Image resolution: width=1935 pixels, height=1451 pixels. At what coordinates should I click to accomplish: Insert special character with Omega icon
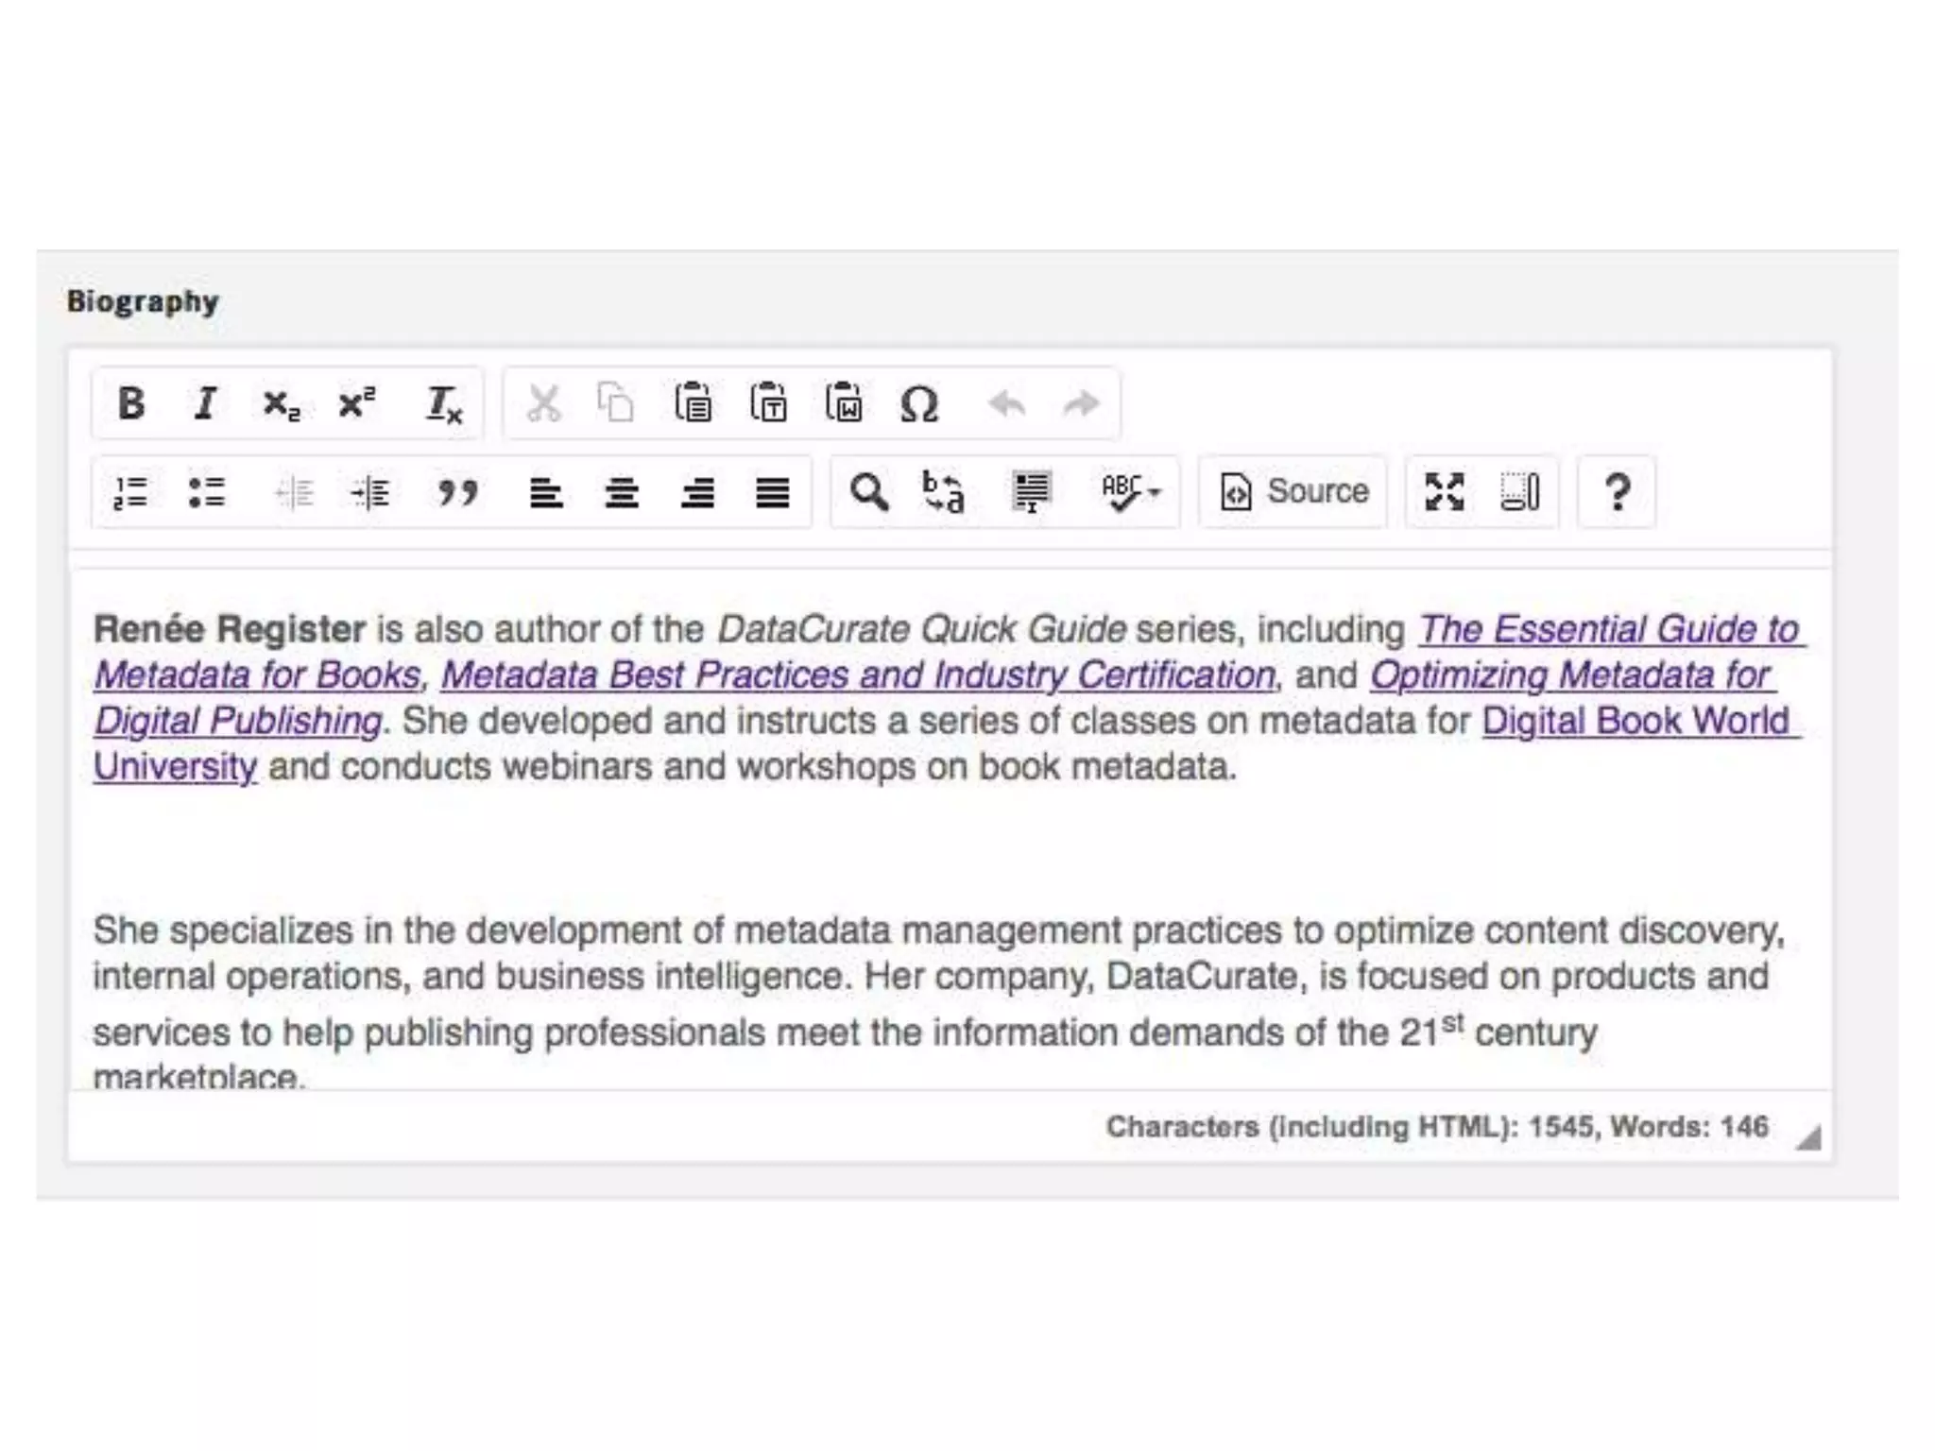[918, 404]
